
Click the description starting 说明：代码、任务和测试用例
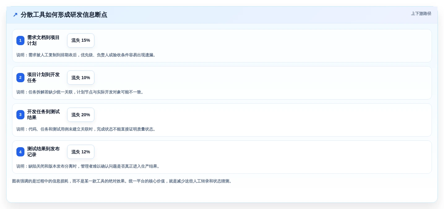tap(87, 129)
